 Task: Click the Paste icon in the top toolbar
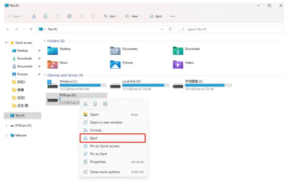click(58, 16)
